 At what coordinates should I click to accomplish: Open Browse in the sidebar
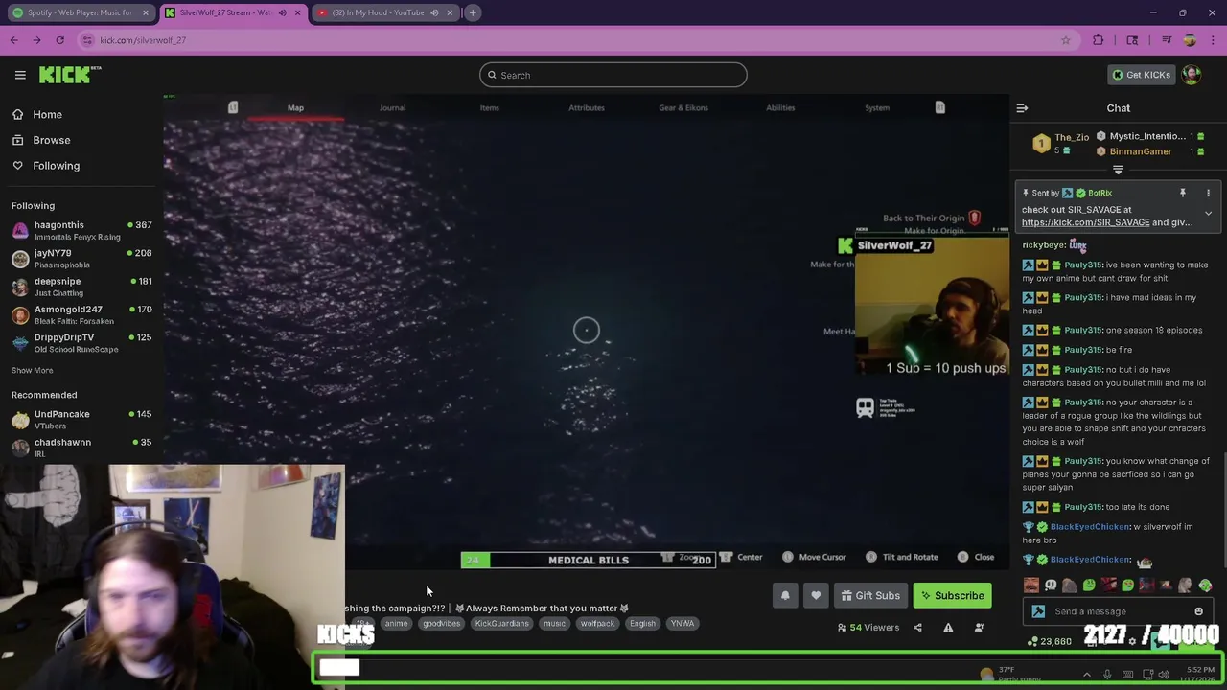click(x=51, y=140)
